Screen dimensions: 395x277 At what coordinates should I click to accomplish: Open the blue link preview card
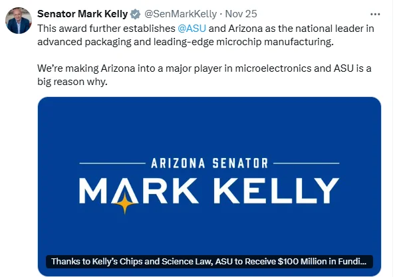(209, 187)
